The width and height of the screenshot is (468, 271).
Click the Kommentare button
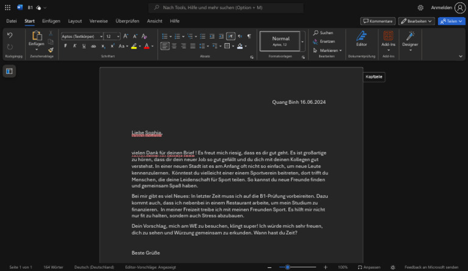378,21
